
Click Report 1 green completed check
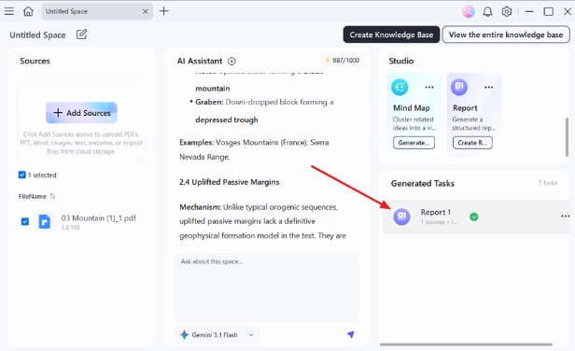[474, 217]
